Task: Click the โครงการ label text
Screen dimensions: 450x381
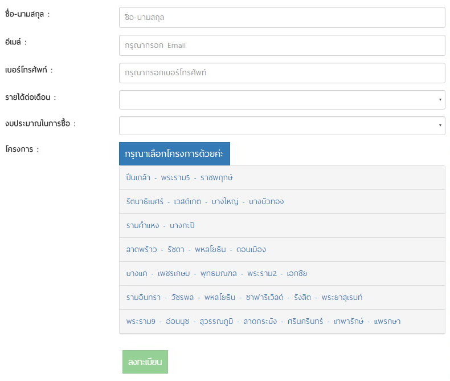Action: click(x=22, y=150)
